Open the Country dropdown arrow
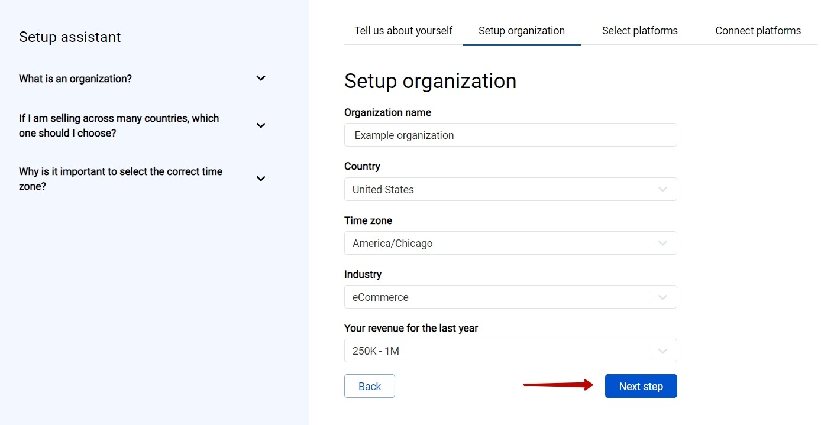821x425 pixels. 662,189
